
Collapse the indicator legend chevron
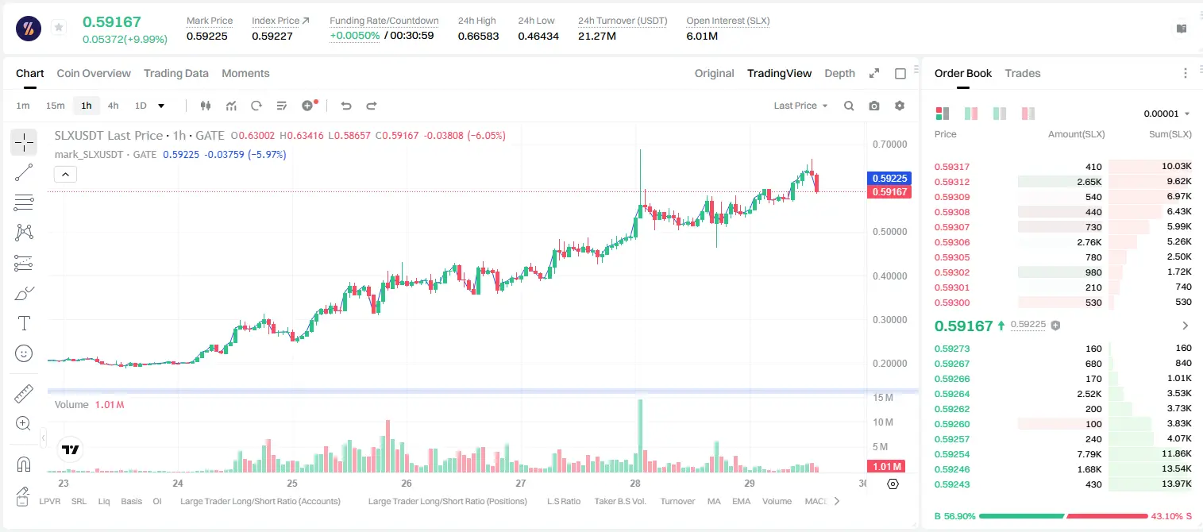[x=65, y=174]
